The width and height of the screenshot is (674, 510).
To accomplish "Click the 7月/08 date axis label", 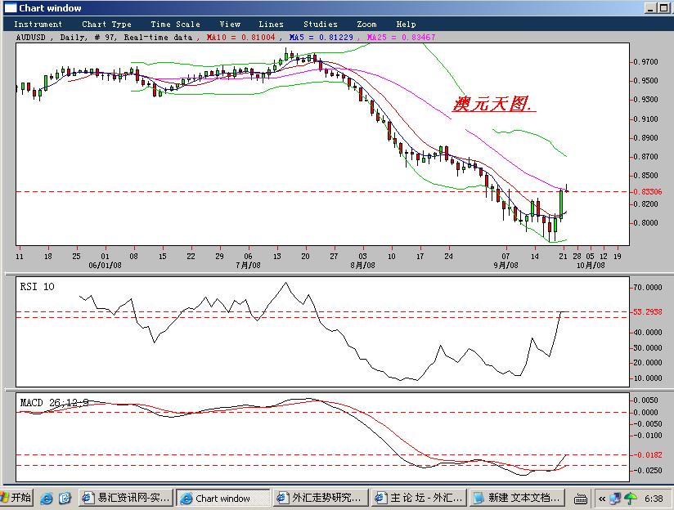I will 248,265.
